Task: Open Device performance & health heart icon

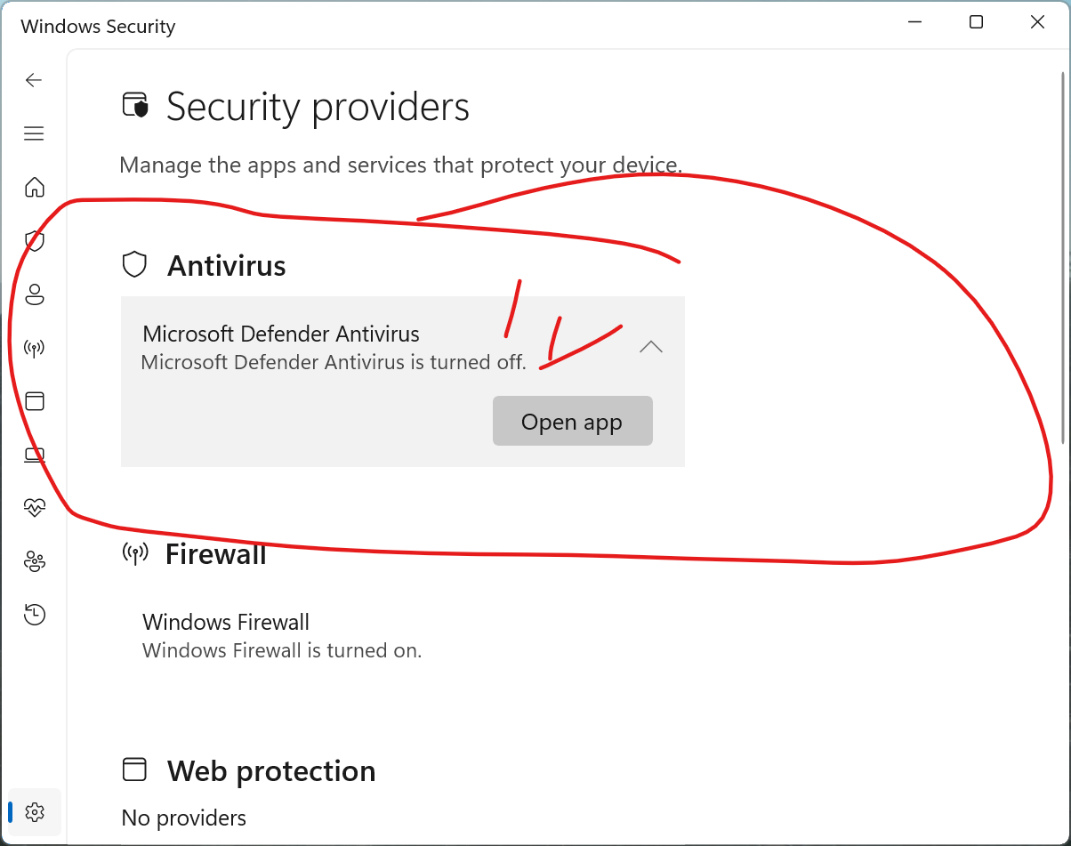Action: coord(34,507)
